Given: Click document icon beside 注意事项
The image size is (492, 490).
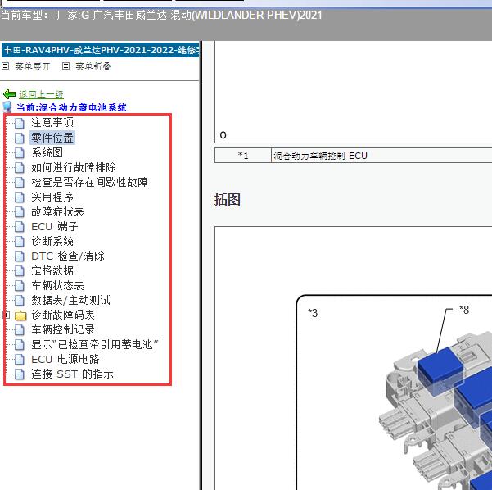Looking at the screenshot, I should click(20, 123).
